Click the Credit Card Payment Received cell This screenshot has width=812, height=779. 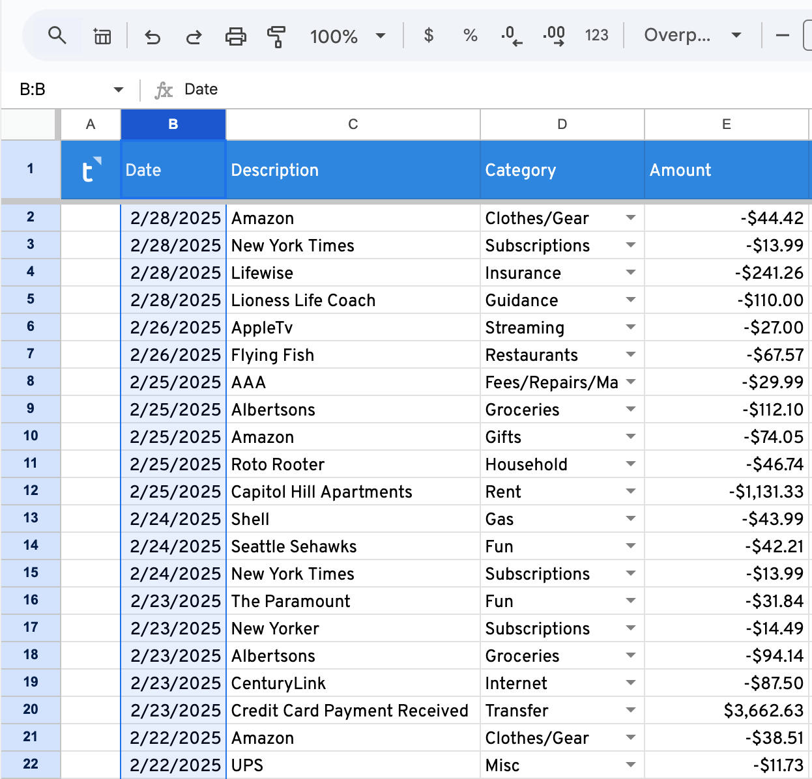[x=353, y=710]
